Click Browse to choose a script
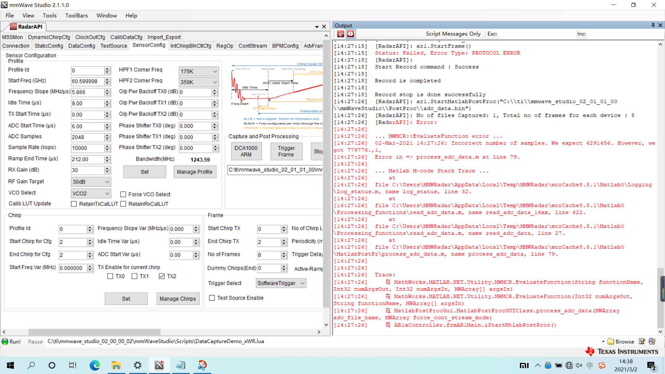This screenshot has width=665, height=374. pos(621,341)
